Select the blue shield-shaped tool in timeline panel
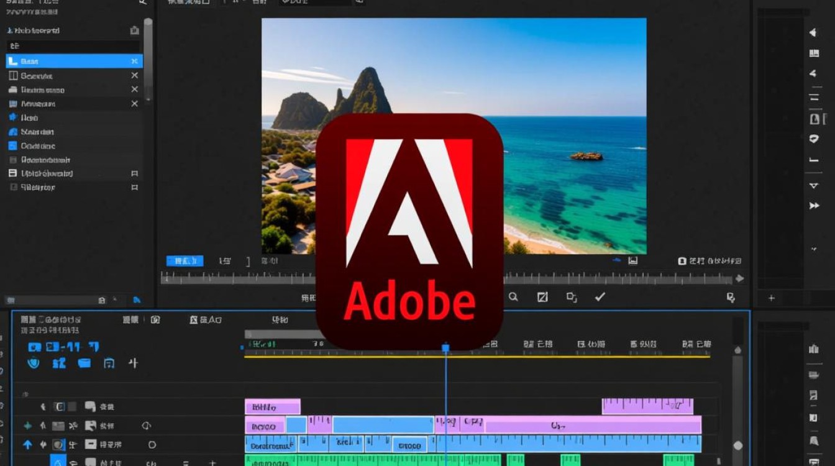The width and height of the screenshot is (835, 466). click(34, 363)
